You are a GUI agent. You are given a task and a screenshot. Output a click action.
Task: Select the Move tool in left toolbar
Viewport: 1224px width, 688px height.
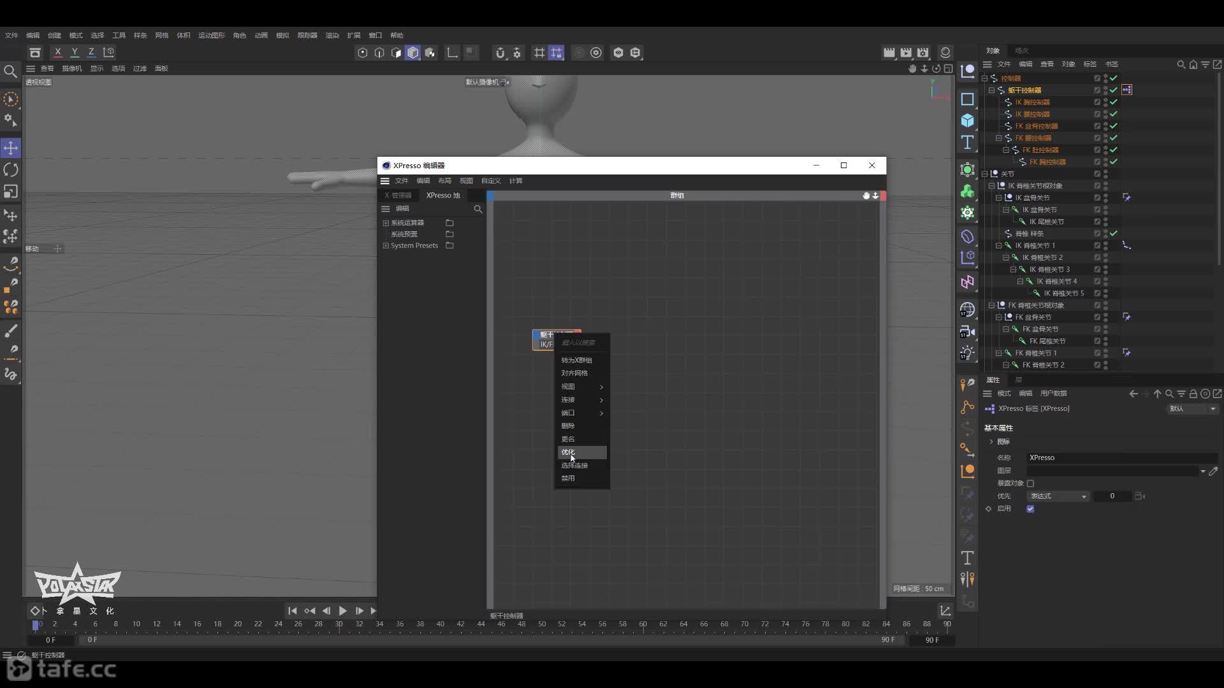[x=11, y=148]
